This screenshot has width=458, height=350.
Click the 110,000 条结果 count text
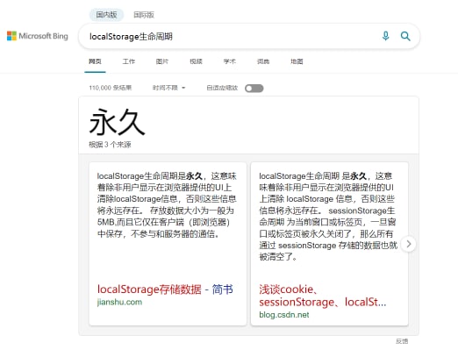pos(111,88)
